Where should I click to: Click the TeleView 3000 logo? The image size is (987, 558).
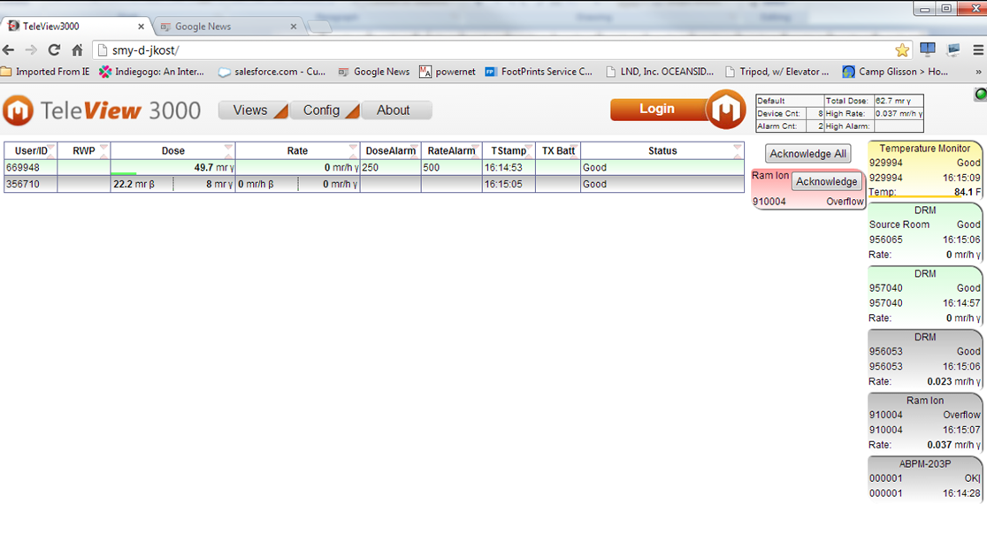pos(97,109)
